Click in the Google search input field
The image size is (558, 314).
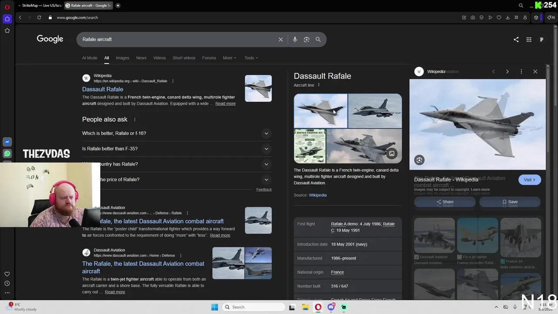pyautogui.click(x=179, y=40)
